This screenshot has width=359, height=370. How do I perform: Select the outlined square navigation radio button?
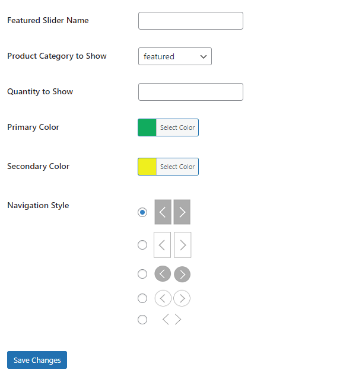click(x=142, y=245)
